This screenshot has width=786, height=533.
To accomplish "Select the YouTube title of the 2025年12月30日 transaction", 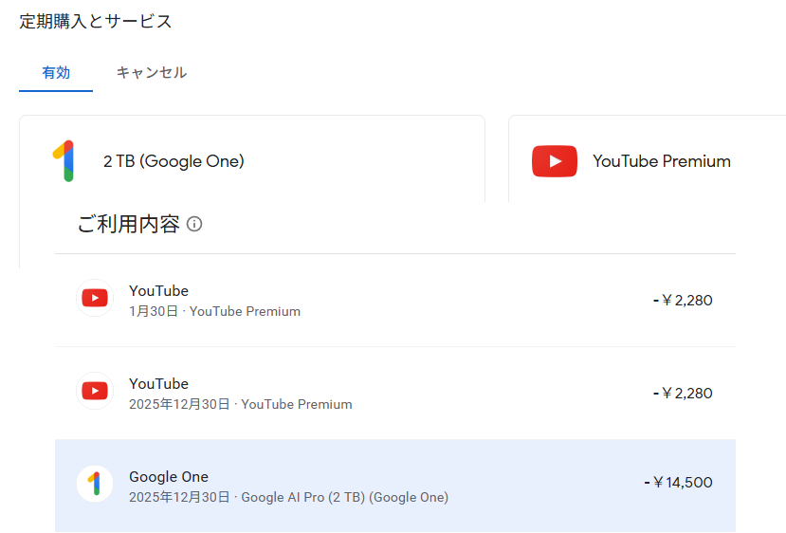I will (x=158, y=384).
